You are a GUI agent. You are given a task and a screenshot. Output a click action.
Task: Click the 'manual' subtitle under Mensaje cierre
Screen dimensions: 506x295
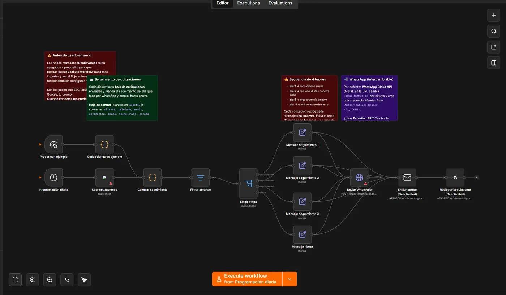click(302, 251)
